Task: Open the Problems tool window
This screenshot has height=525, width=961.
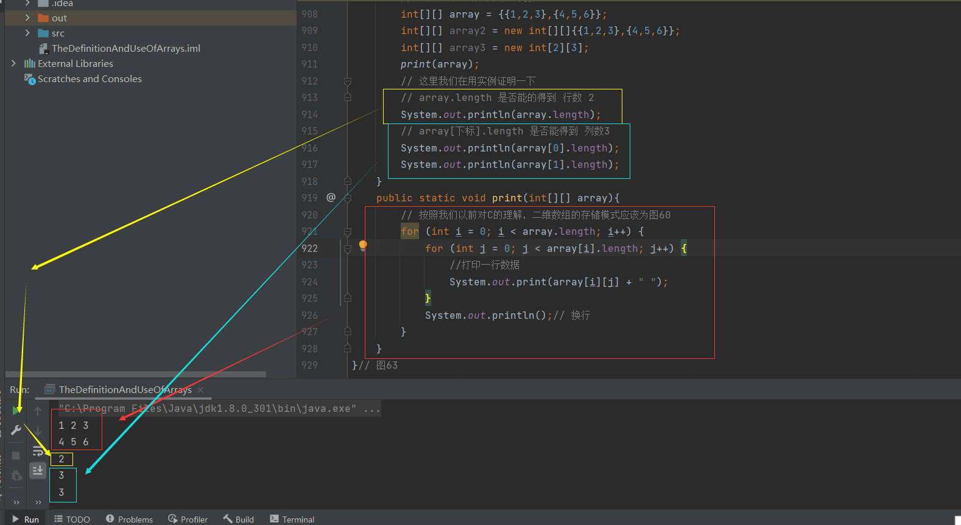Action: (129, 519)
